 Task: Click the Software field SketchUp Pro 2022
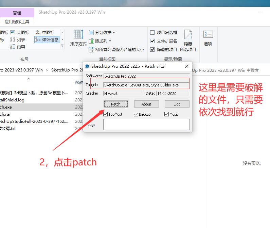146,76
